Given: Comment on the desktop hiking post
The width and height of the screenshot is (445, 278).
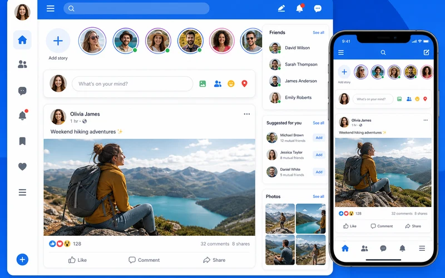Looking at the screenshot, I should pos(144,260).
